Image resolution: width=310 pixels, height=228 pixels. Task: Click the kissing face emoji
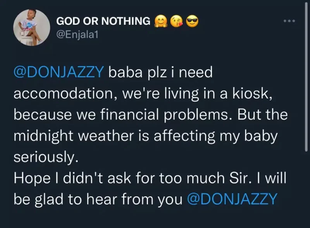tap(176, 21)
